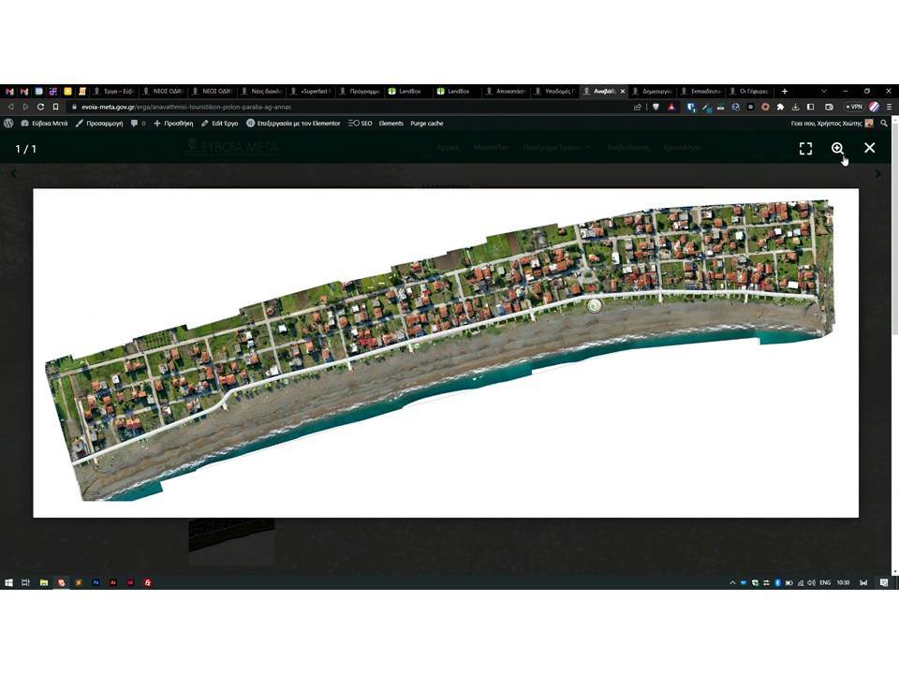Open volume control in system tray
This screenshot has height=674, width=899.
click(x=811, y=583)
